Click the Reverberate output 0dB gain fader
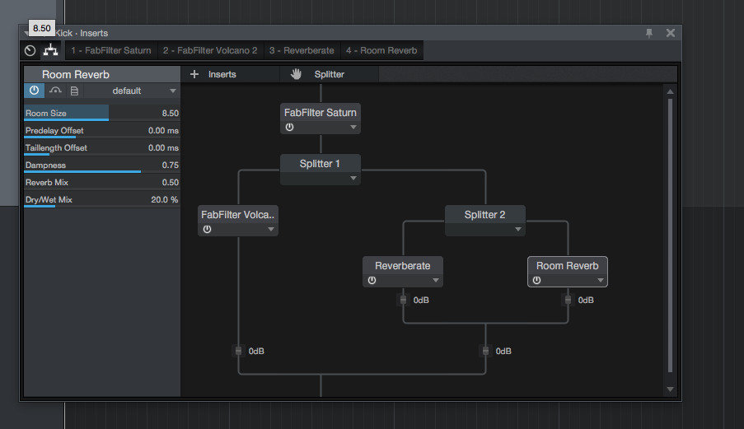 [x=403, y=301]
